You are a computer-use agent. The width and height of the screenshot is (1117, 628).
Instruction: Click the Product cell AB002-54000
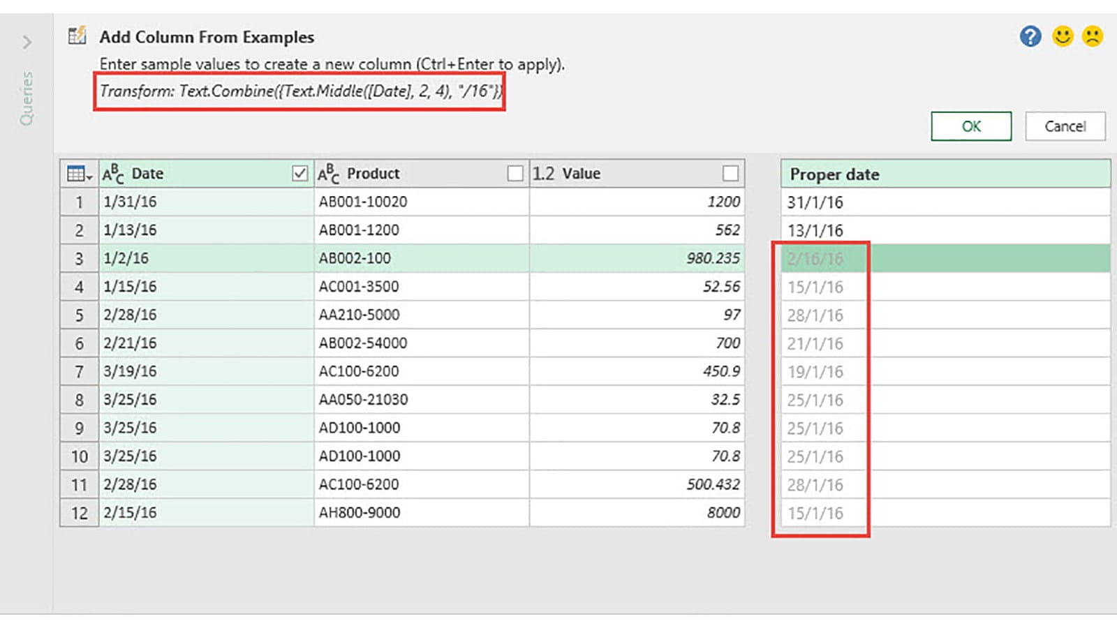363,343
